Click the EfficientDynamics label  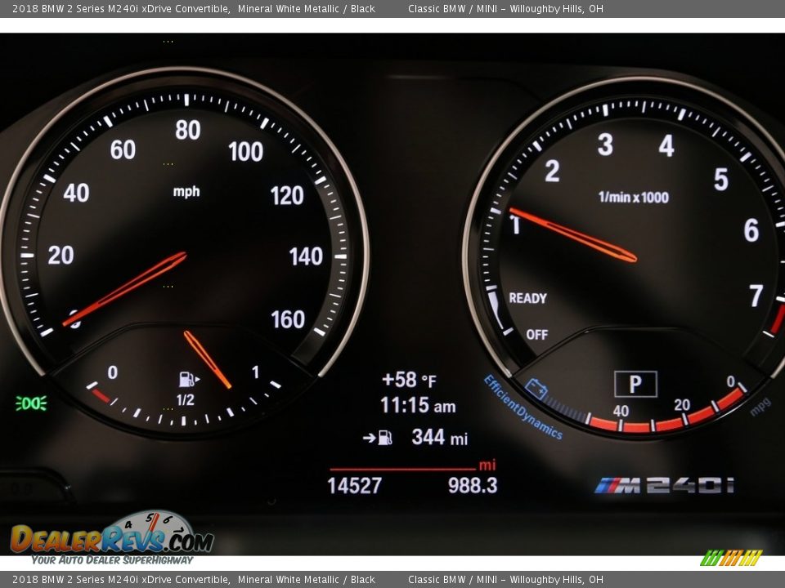pos(523,407)
